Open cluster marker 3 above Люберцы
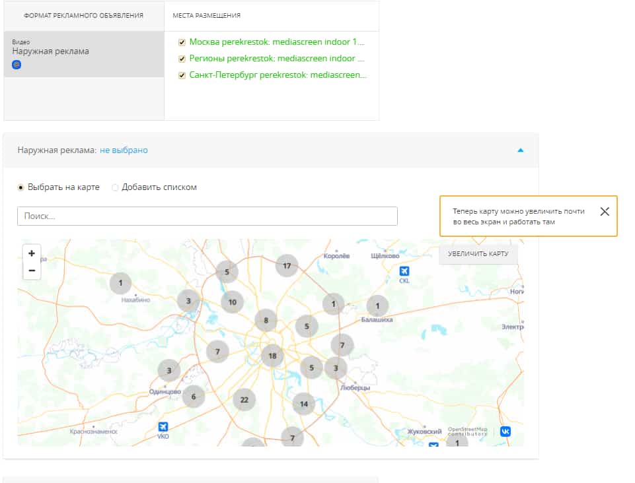This screenshot has width=635, height=483. pyautogui.click(x=336, y=368)
